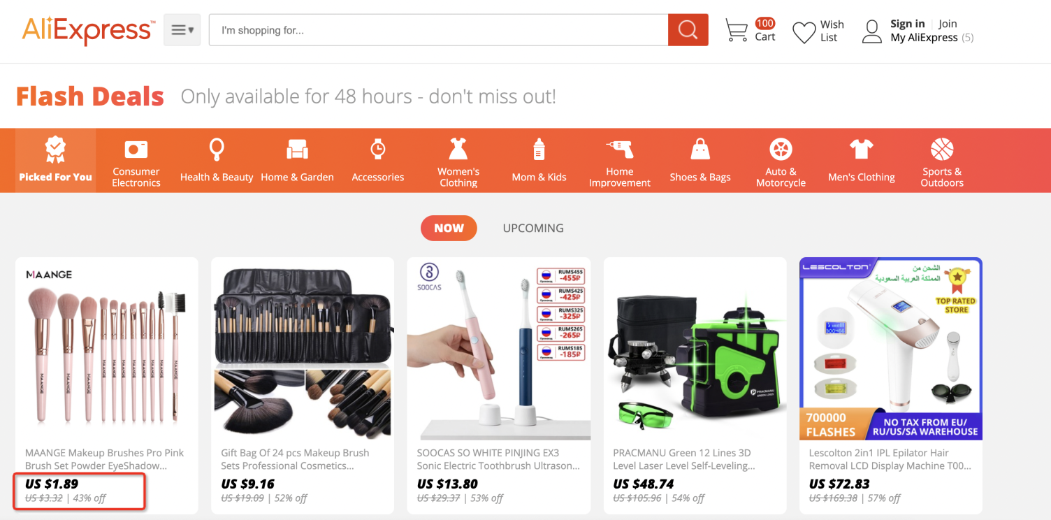The height and width of the screenshot is (520, 1051).
Task: Focus the "I'm shopping for..." search field
Action: pos(439,30)
